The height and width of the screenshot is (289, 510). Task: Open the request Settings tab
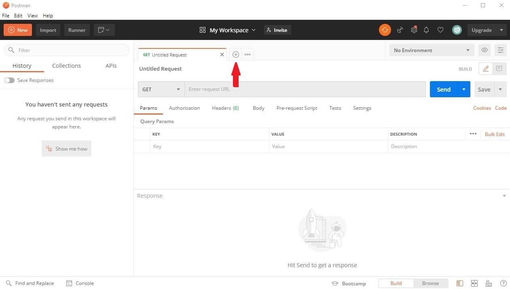point(362,108)
